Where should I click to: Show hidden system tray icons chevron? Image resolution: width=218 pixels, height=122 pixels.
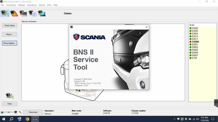point(174,119)
